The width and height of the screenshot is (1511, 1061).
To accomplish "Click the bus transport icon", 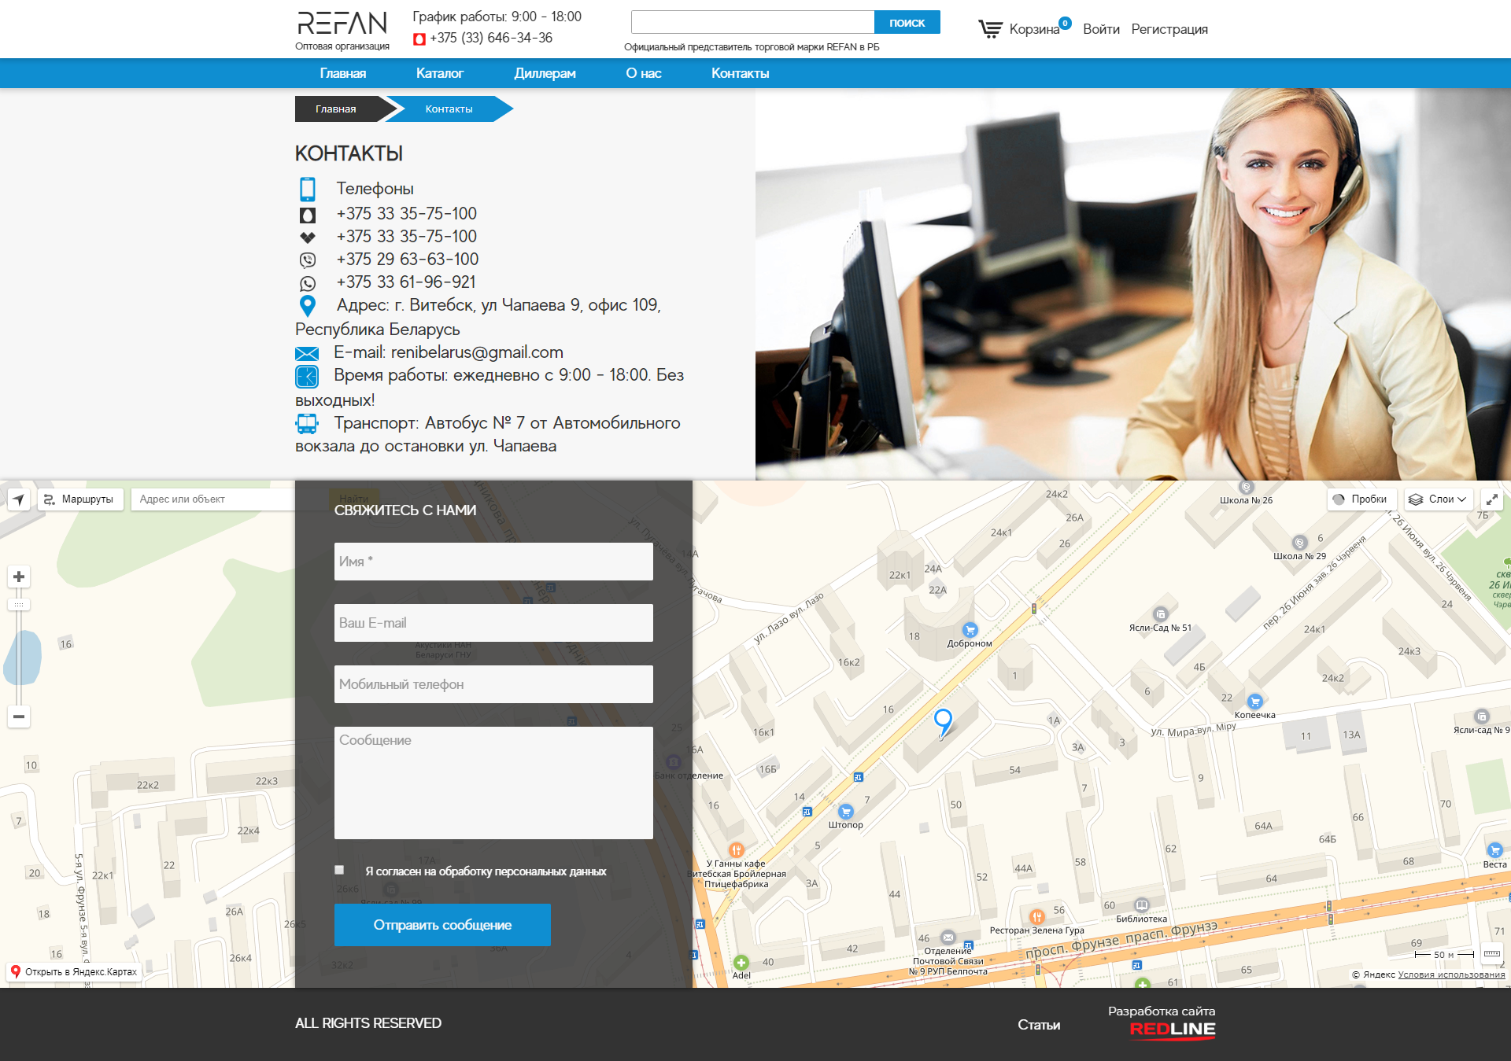I will [x=307, y=424].
